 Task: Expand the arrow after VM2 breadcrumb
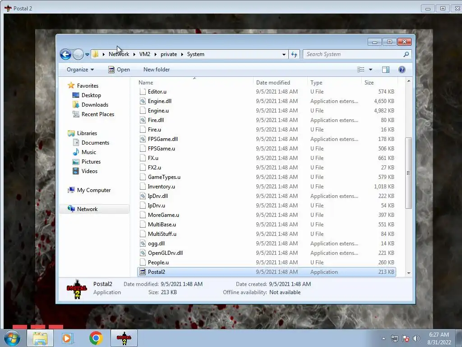(x=155, y=54)
